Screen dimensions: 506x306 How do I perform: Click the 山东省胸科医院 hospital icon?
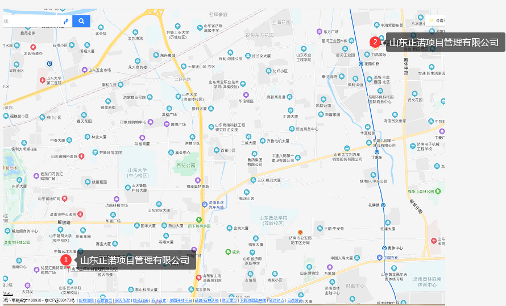pyautogui.click(x=82, y=156)
